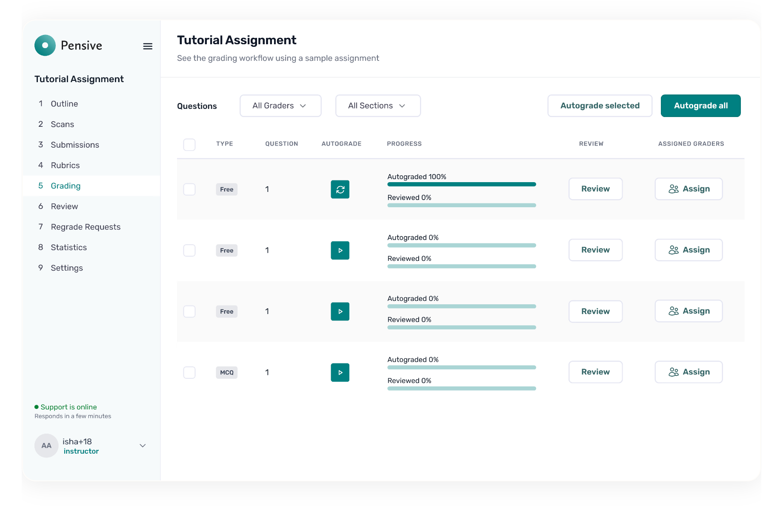Click the Autograded 100% progress bar
The image size is (783, 506).
click(461, 184)
